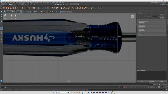The image size is (168, 94).
Task: Choose the Lasso tool in the toolbox
Action: point(1,14)
